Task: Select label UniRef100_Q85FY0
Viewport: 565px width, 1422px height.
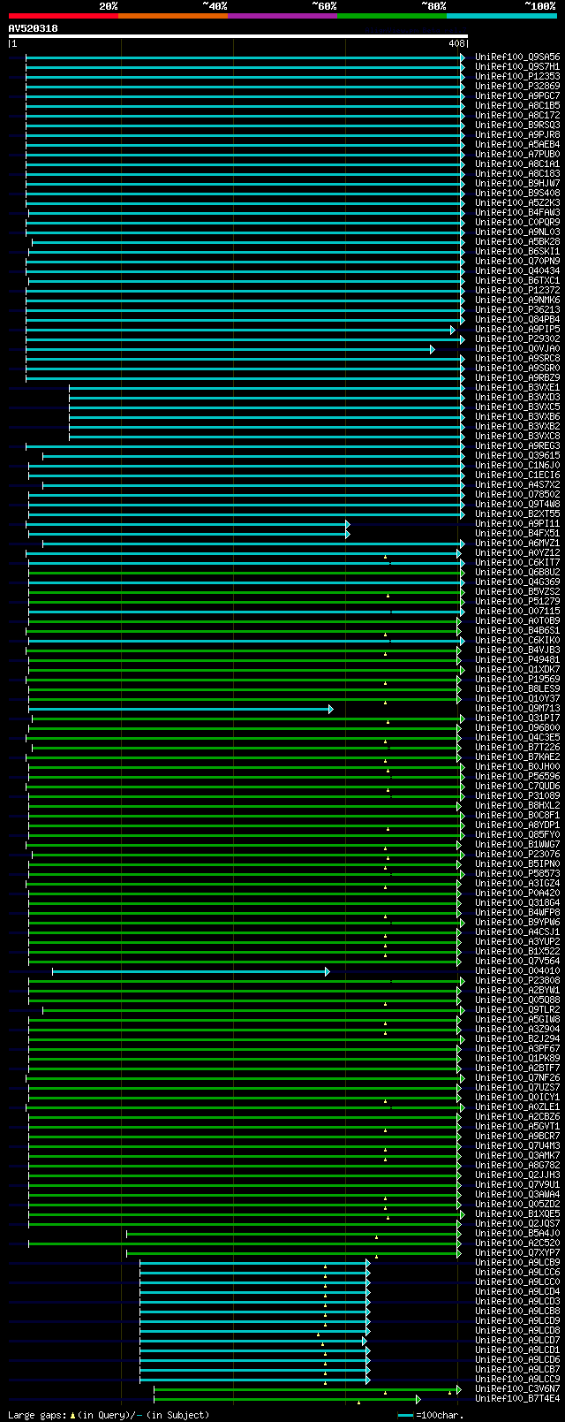Action: coord(517,834)
